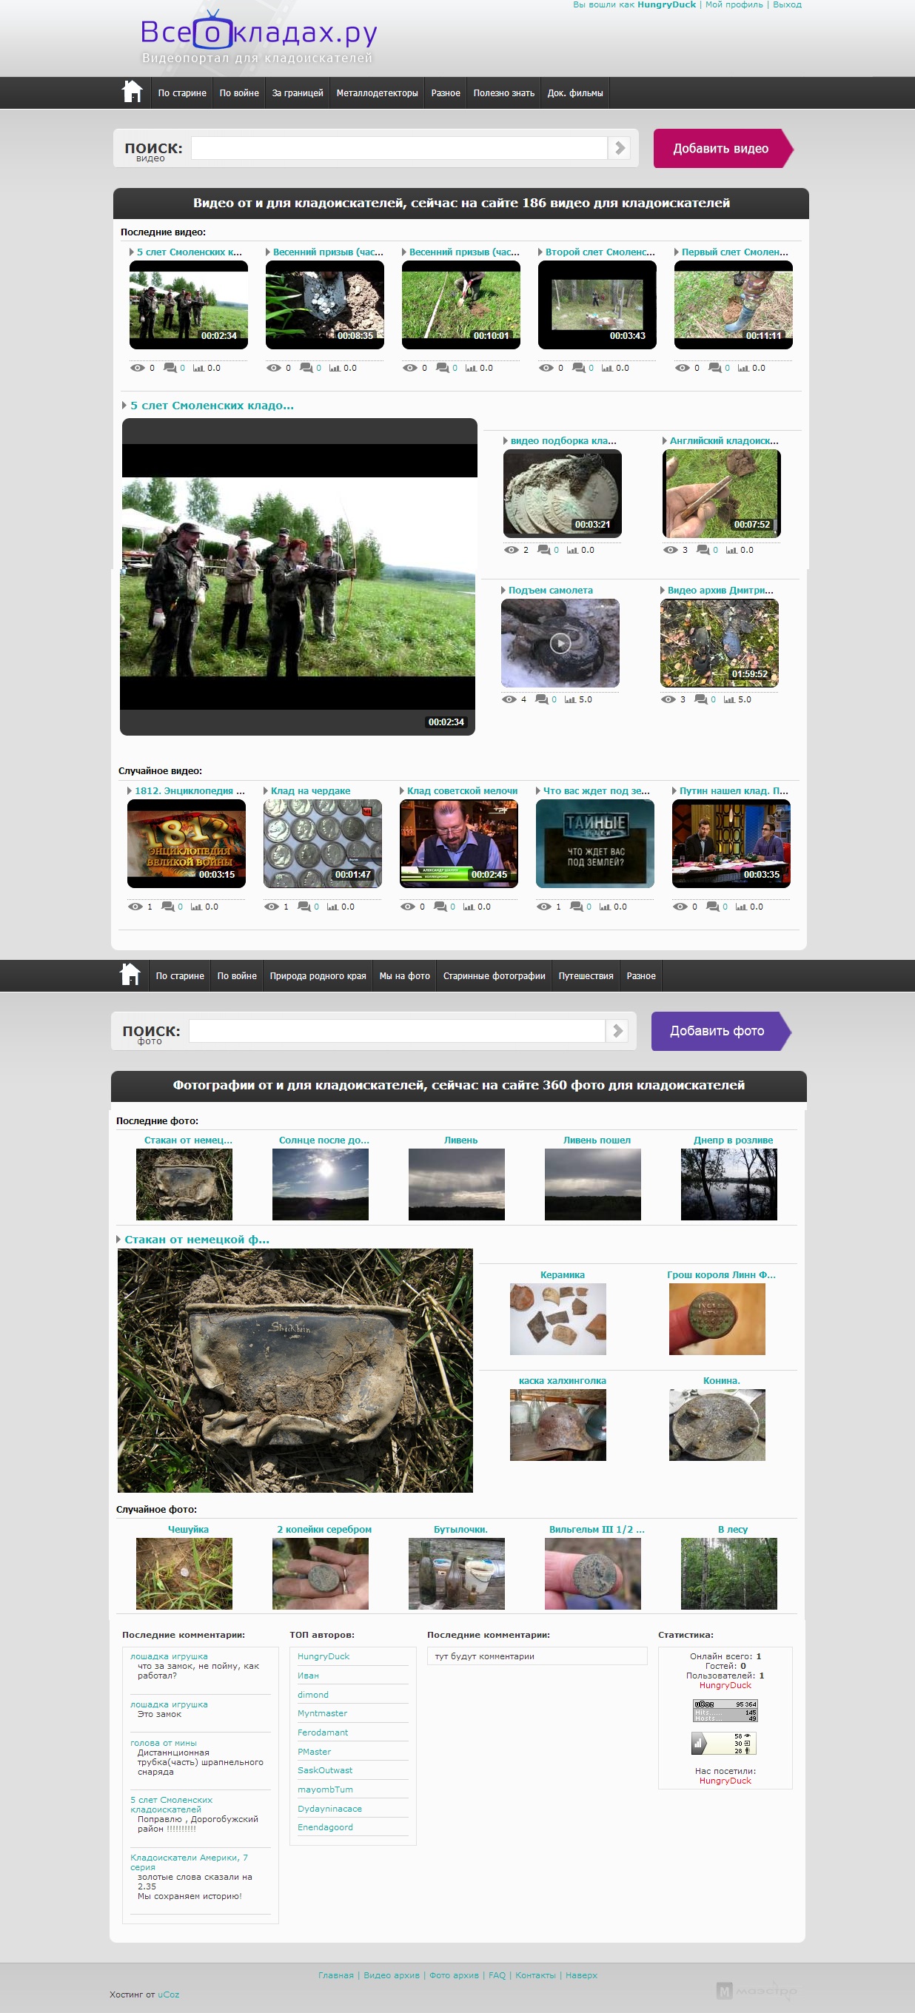Image resolution: width=915 pixels, height=2013 pixels.
Task: Click rating icon under «Видео архив Дмитри...»
Action: point(729,699)
